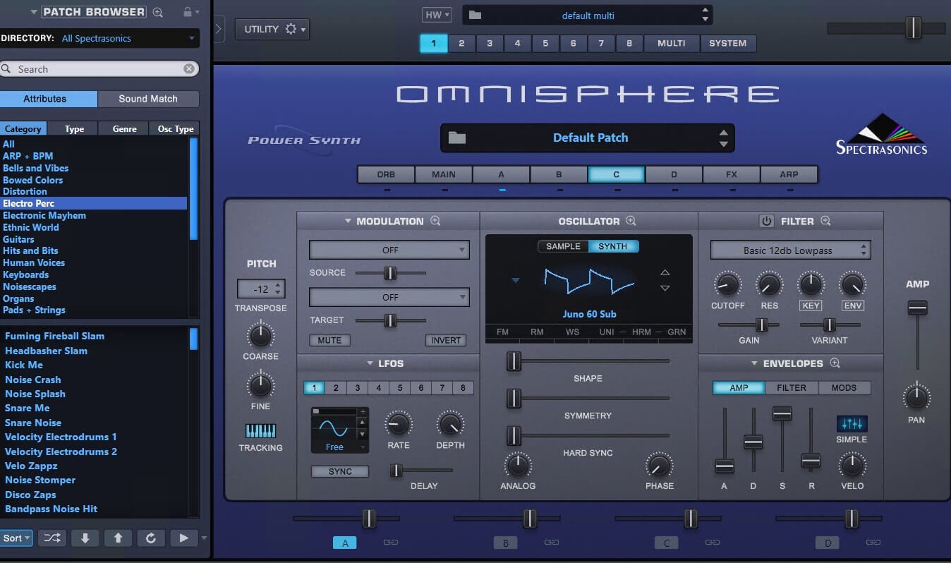
Task: Show the MODS envelope
Action: [844, 387]
